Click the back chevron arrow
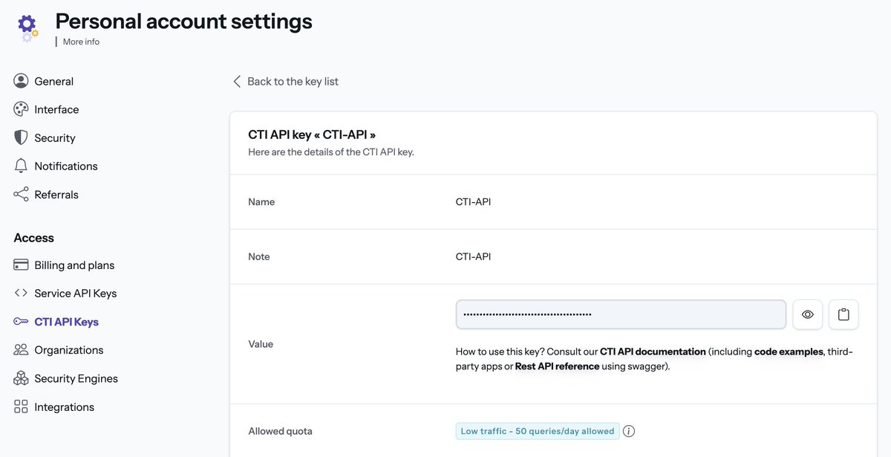This screenshot has width=891, height=457. [237, 81]
